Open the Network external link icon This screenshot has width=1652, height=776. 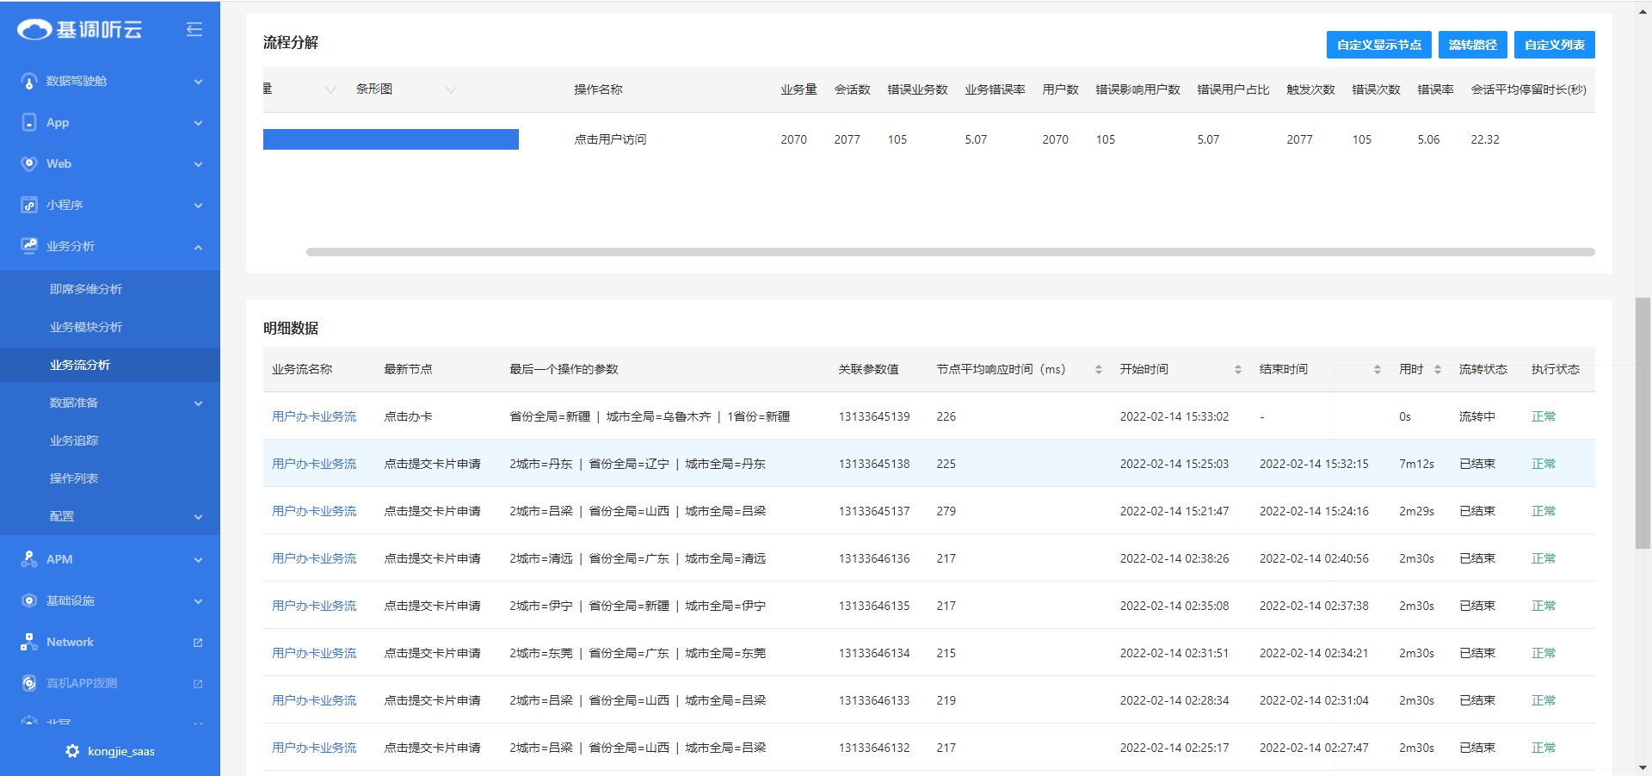[198, 643]
